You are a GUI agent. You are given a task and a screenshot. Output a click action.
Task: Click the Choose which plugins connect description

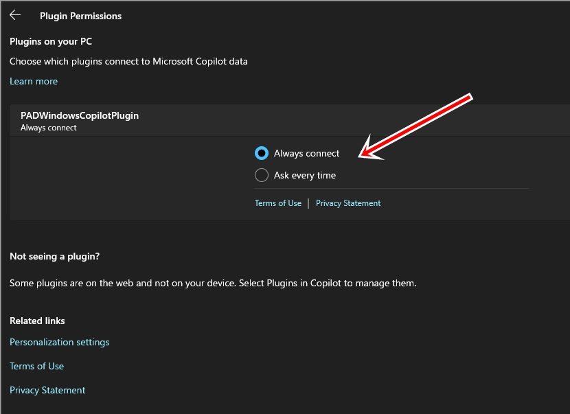point(128,61)
